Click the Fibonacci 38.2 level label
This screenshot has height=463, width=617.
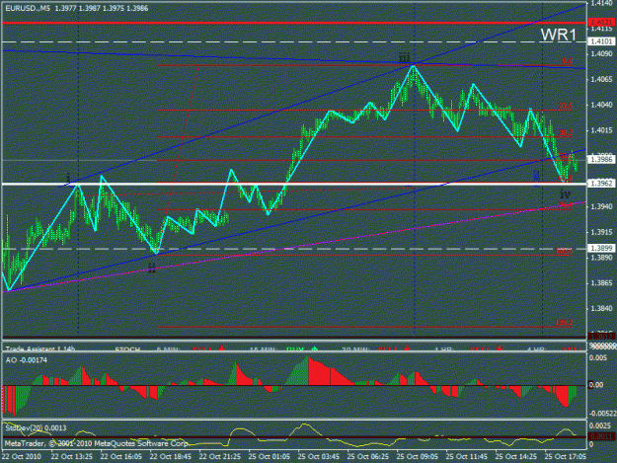pos(566,132)
